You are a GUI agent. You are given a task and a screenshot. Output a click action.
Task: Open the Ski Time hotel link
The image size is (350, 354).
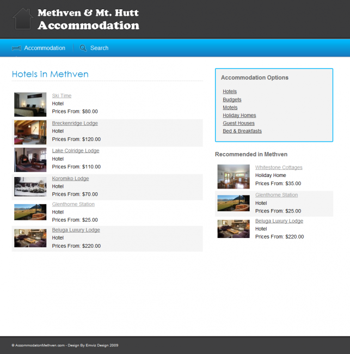point(62,96)
